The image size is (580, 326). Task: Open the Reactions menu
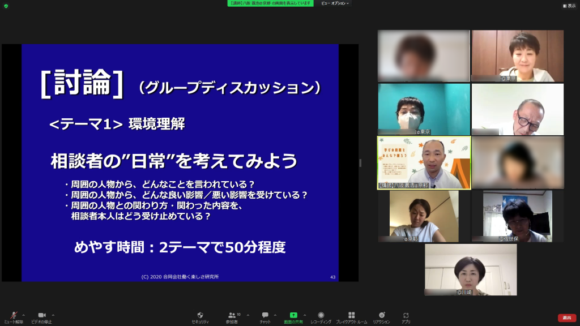click(x=381, y=316)
